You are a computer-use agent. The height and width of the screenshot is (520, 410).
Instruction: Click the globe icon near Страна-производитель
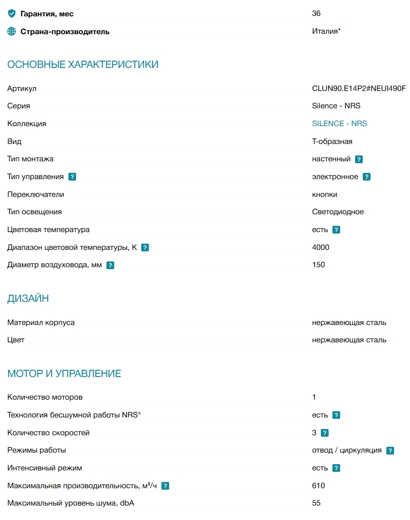(x=12, y=31)
